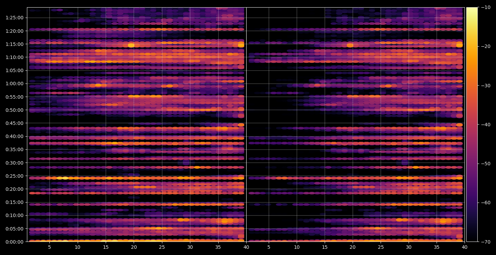Click the 0:45:00 time axis label

pyautogui.click(x=15, y=123)
